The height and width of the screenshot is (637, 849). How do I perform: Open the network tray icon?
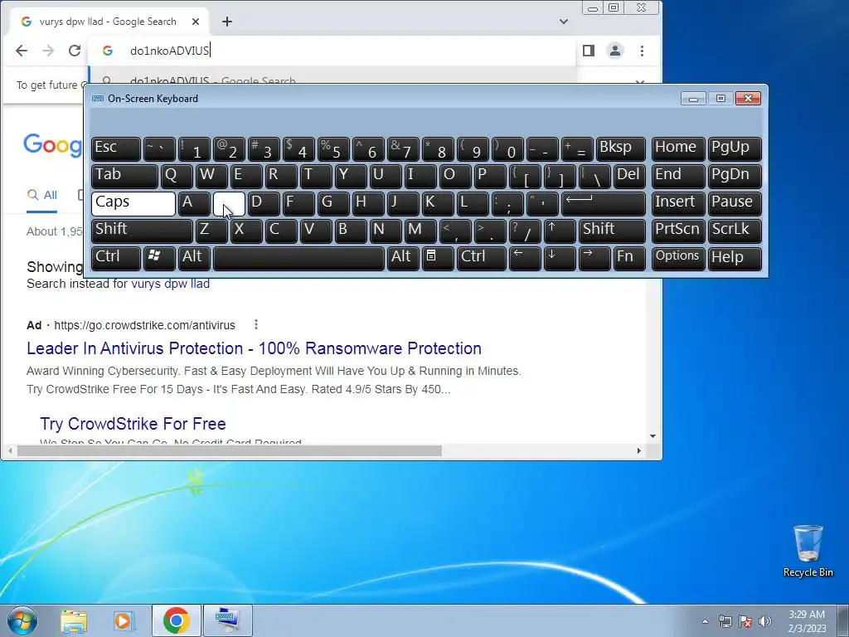[x=725, y=621]
